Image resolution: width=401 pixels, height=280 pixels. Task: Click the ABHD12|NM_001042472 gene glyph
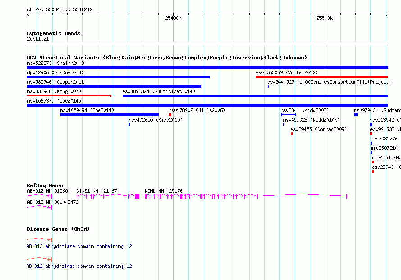pyautogui.click(x=39, y=207)
